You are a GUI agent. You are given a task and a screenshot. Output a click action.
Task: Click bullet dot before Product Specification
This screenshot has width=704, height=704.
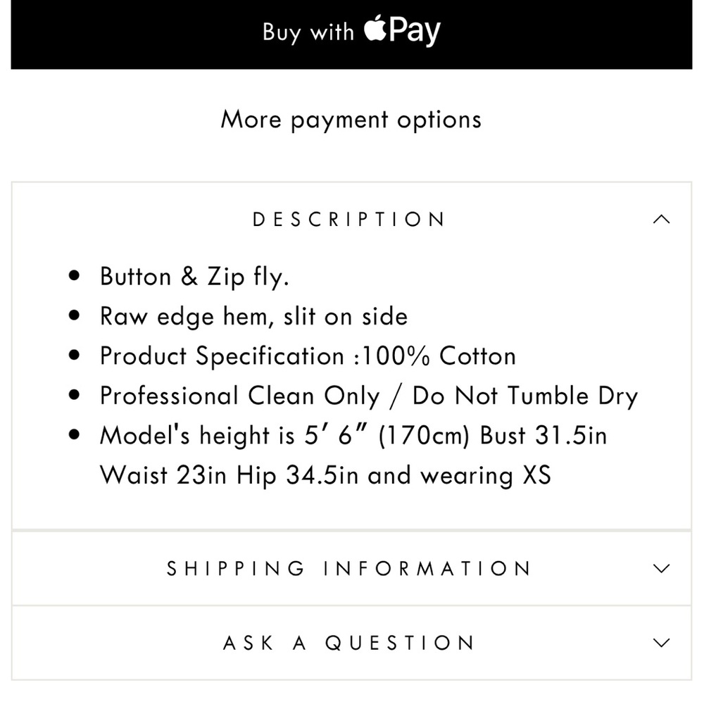point(75,356)
